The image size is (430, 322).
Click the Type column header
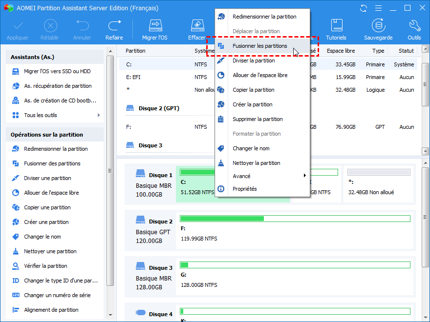point(378,51)
